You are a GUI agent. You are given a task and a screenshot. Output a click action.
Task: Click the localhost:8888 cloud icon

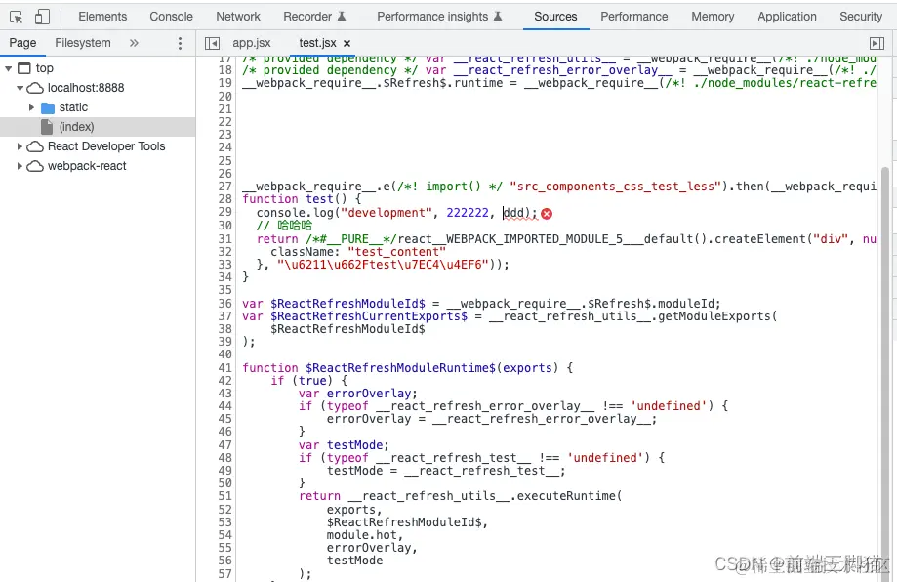click(35, 88)
